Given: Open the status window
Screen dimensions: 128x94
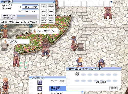Looking at the screenshot, I should coord(44,6).
